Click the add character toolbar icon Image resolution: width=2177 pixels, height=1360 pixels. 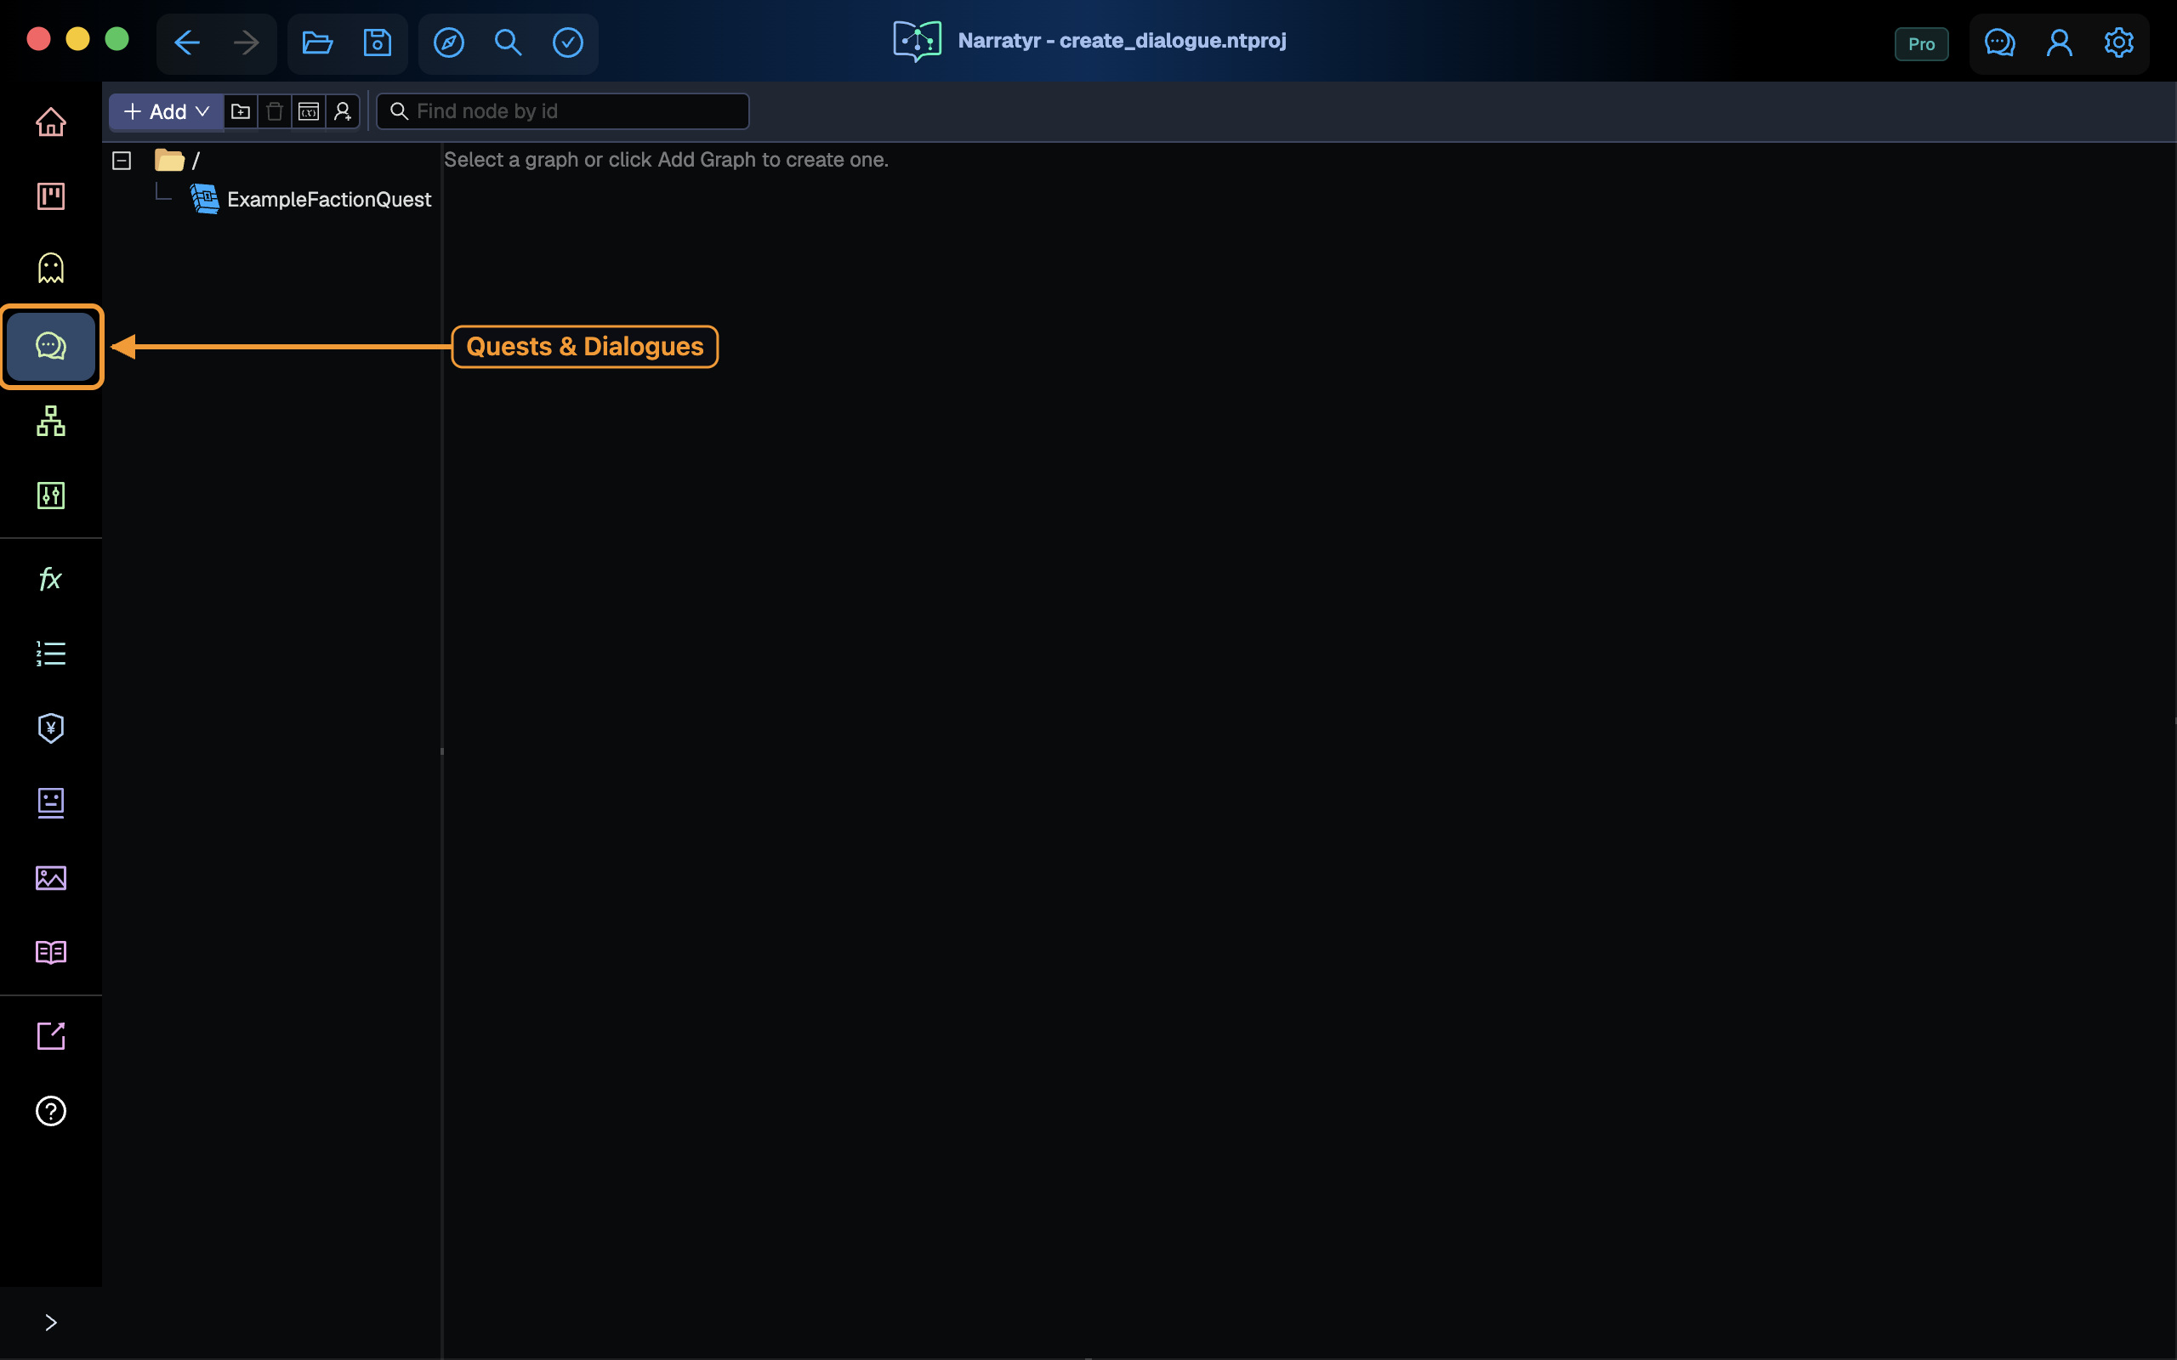pos(343,111)
